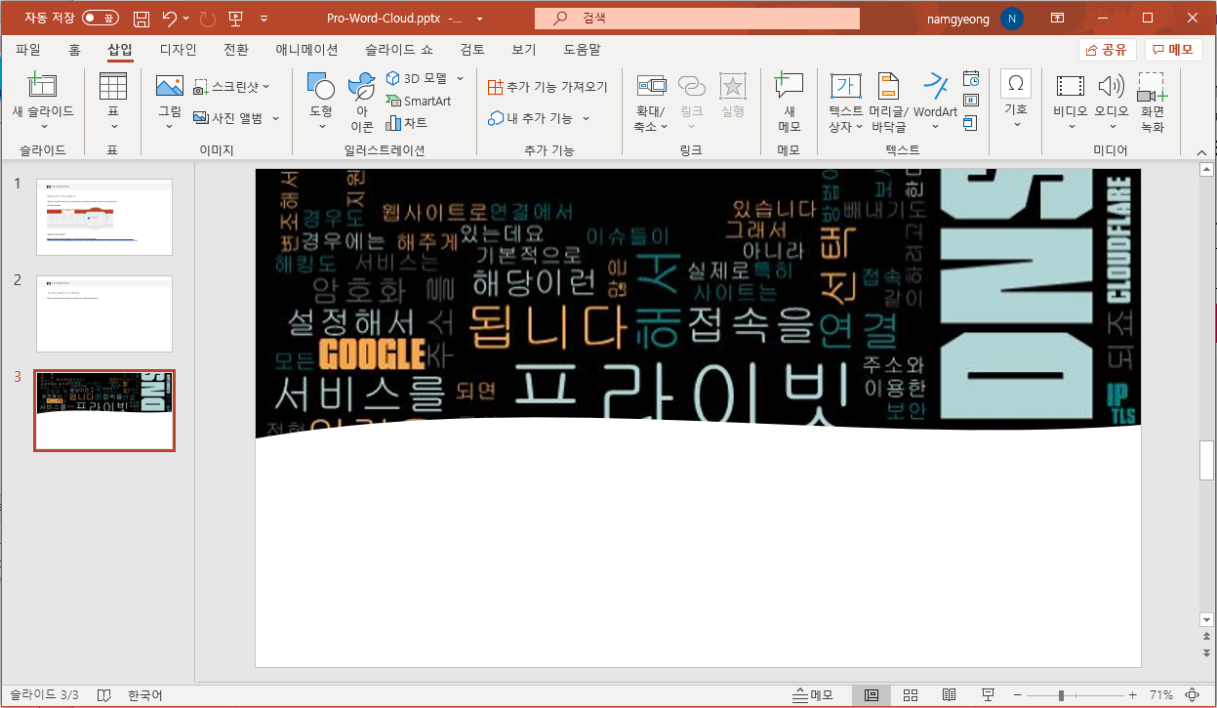Open ribbon display options icon
1217x708 pixels.
pos(1058,18)
